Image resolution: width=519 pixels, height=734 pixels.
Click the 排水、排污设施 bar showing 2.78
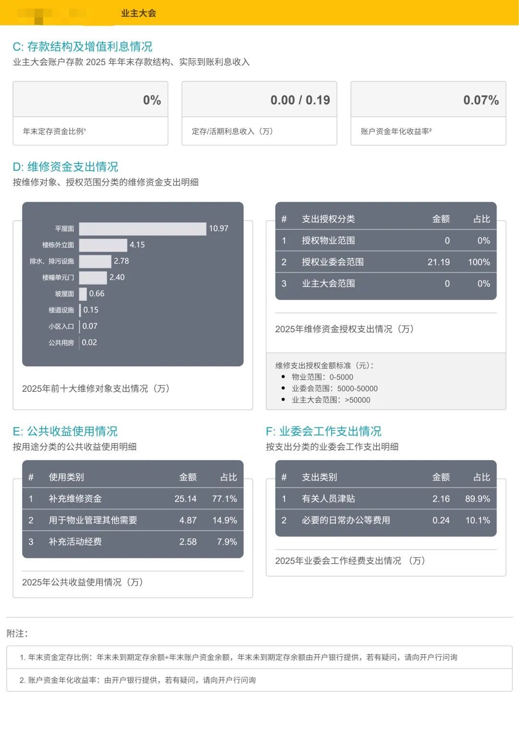pyautogui.click(x=95, y=261)
